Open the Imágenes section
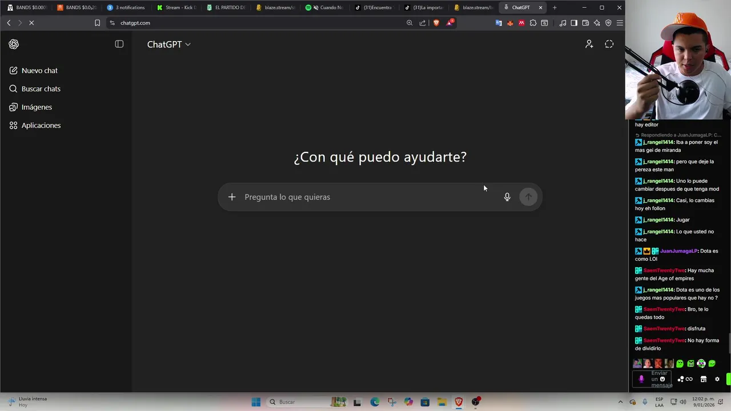Viewport: 731px width, 411px height. (x=37, y=107)
